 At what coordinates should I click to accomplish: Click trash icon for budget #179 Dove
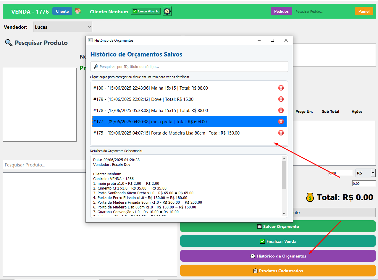281,99
